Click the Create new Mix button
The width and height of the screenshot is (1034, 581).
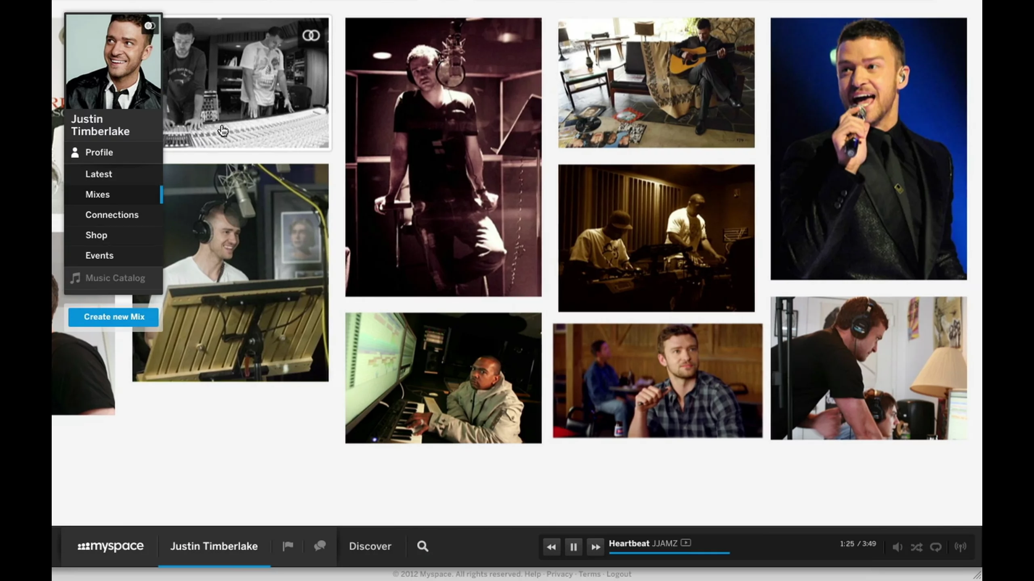113,317
